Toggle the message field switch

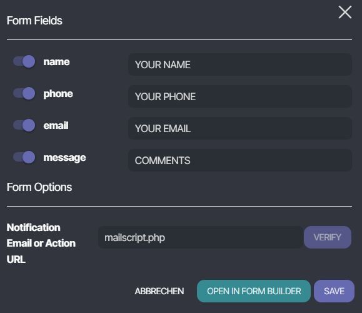24,157
